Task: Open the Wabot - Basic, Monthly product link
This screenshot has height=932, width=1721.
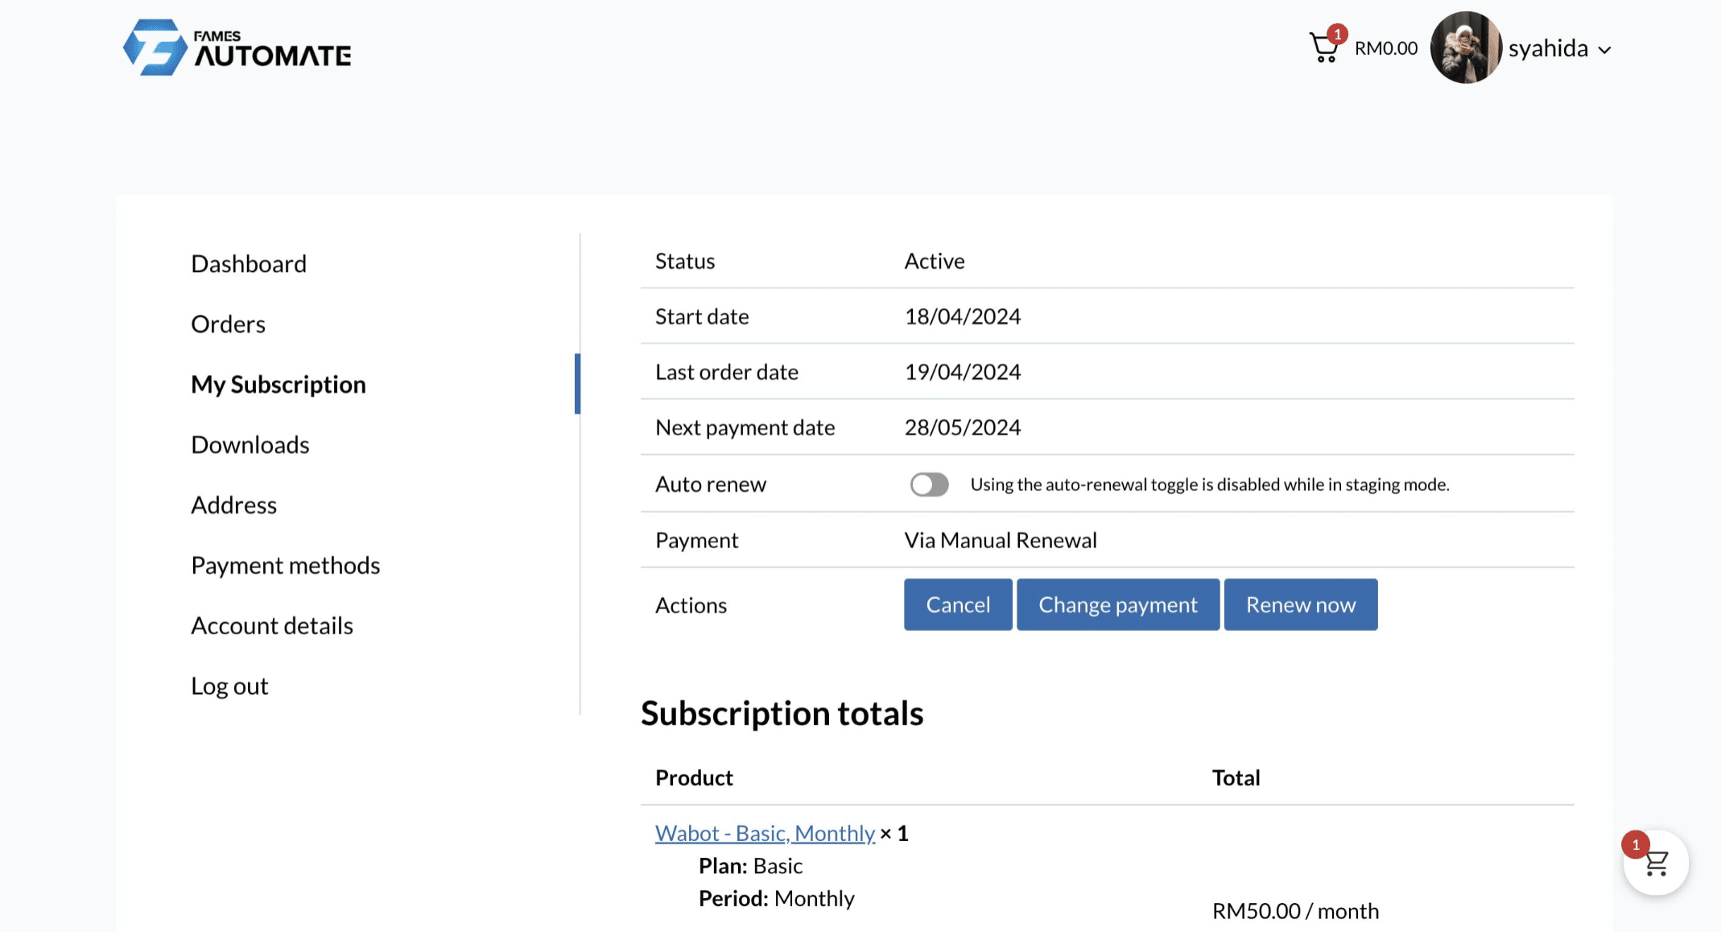Action: click(x=765, y=833)
